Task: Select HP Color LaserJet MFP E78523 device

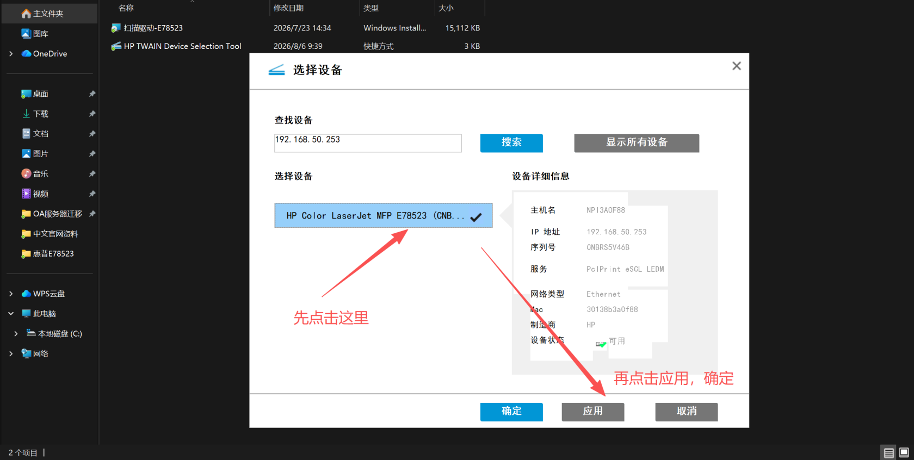Action: (384, 215)
